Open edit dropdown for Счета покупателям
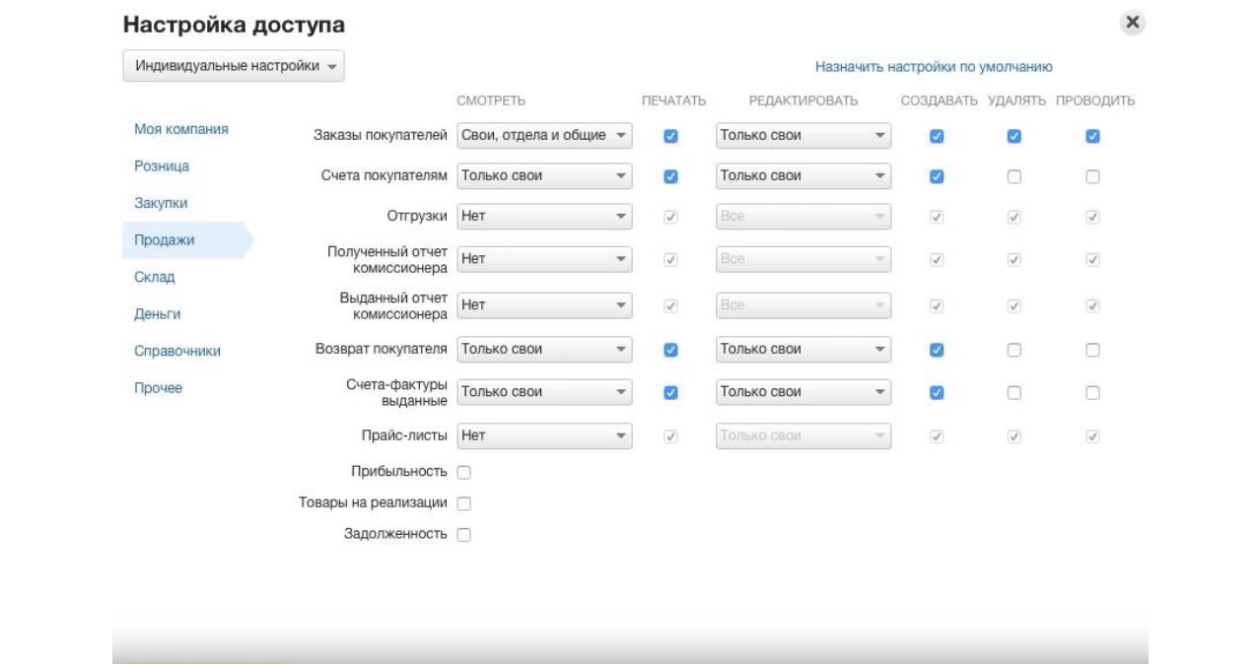This screenshot has width=1260, height=665. [x=803, y=176]
